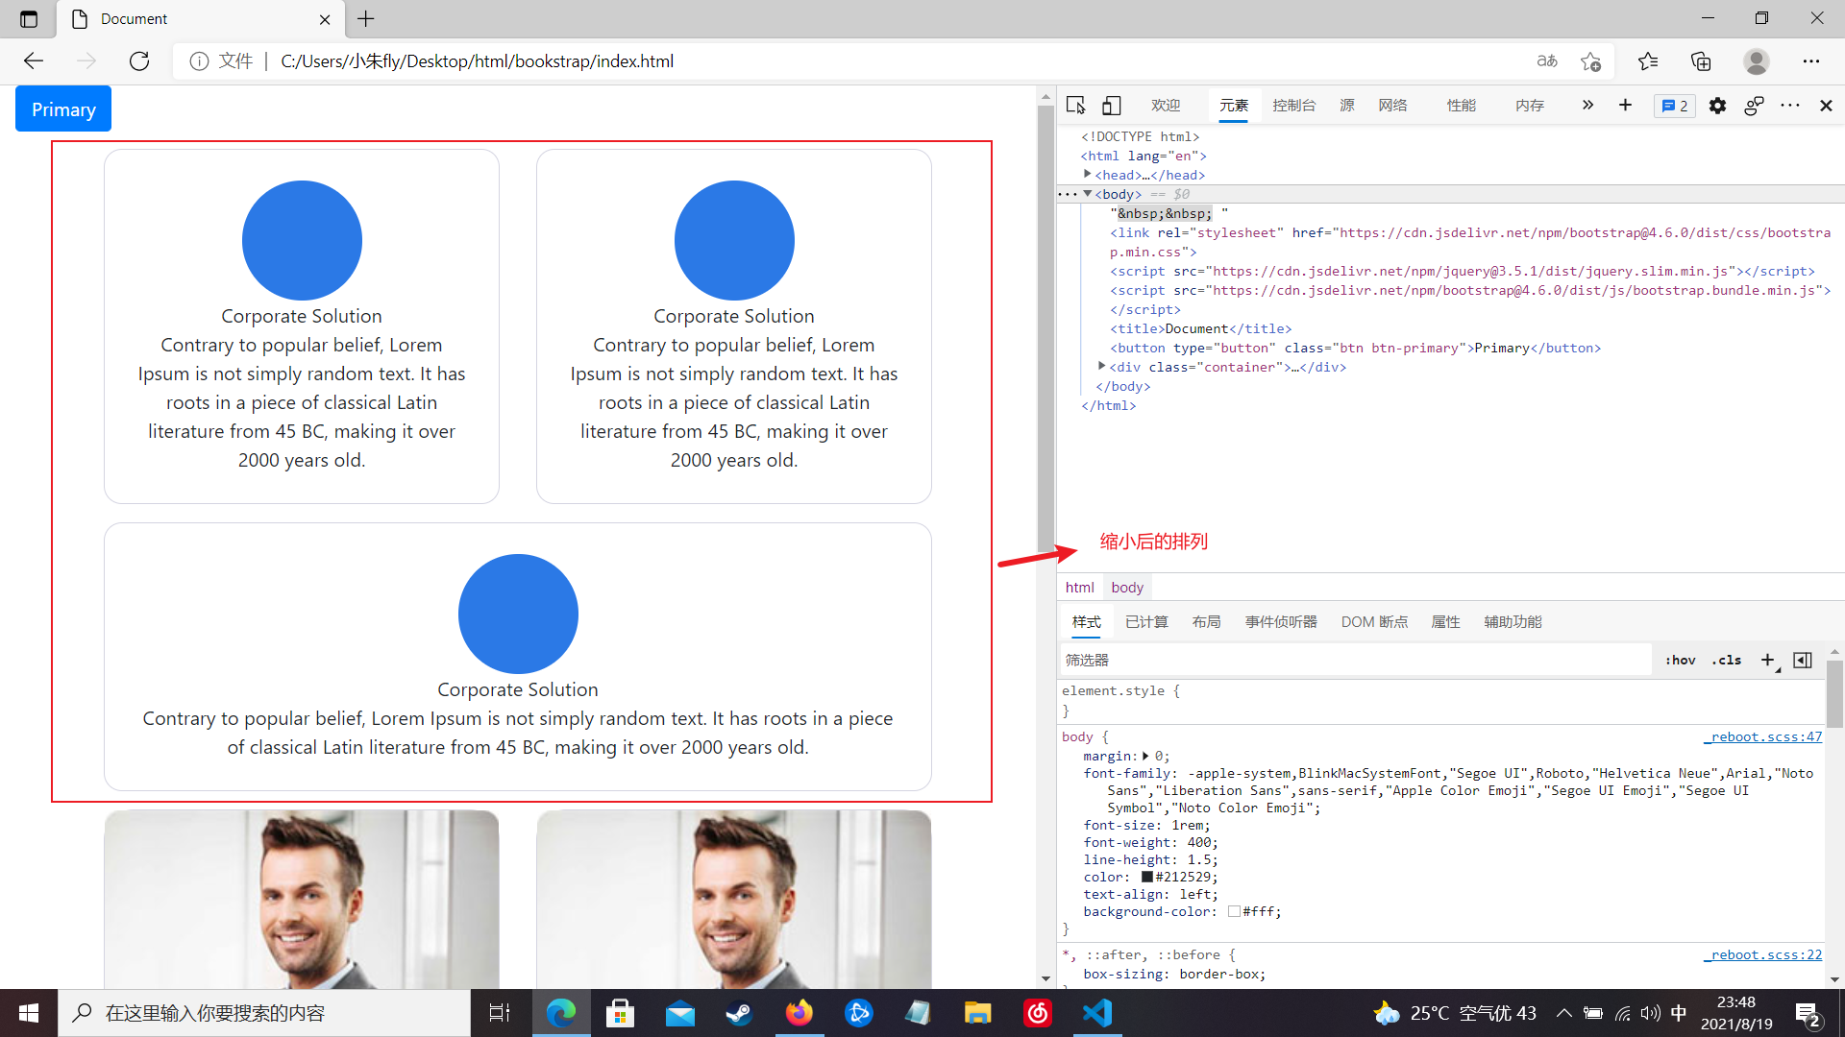
Task: Open the 已计算 computed styles tab
Action: coord(1146,622)
